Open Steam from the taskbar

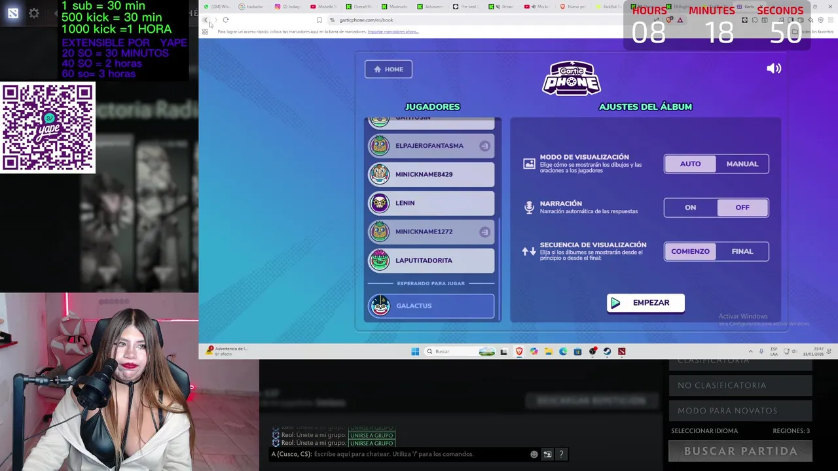click(607, 352)
